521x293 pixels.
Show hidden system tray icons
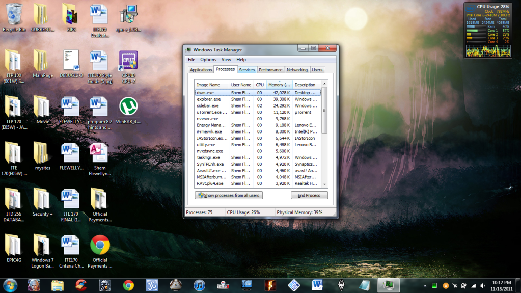click(x=425, y=286)
